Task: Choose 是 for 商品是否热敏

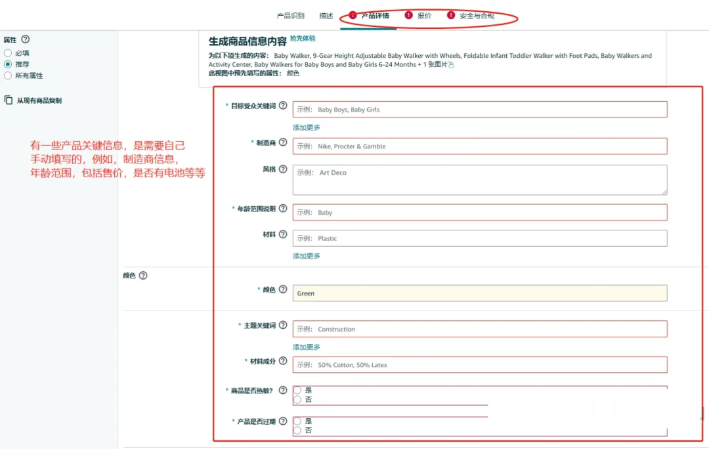Action: click(297, 390)
